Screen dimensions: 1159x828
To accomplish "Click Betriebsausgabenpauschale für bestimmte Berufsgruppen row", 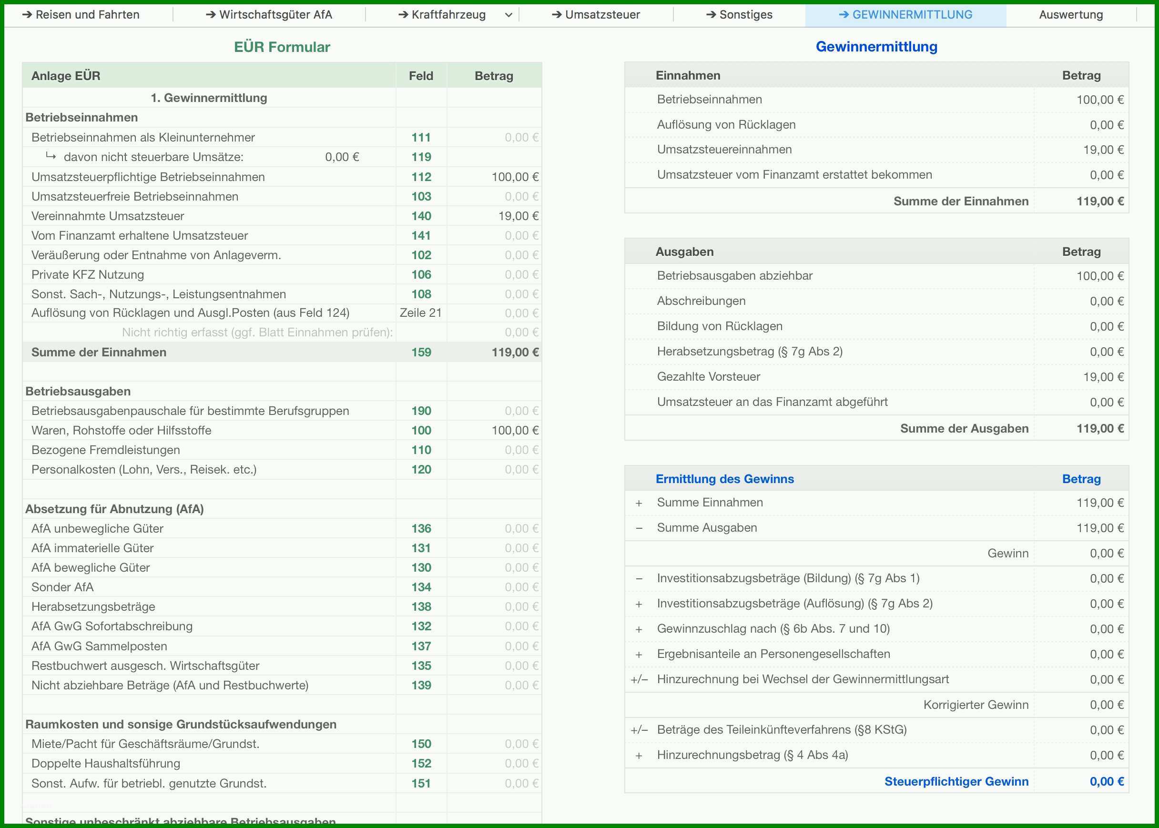I will click(282, 411).
